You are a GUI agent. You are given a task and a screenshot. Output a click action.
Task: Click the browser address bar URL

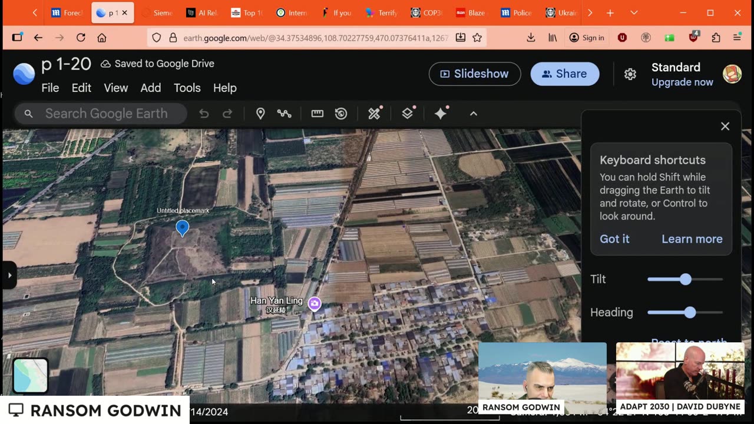316,38
